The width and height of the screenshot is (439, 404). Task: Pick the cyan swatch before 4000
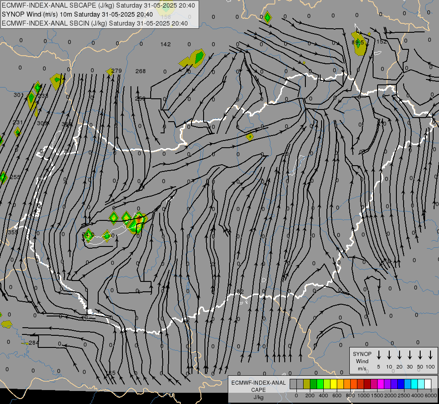414,384
